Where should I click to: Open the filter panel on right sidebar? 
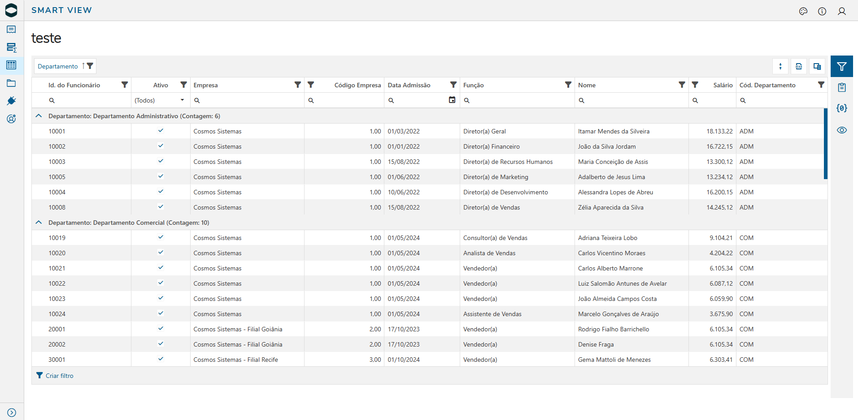(841, 67)
